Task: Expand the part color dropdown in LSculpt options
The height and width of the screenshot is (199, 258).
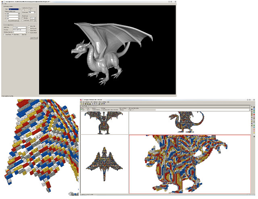Action: pyautogui.click(x=20, y=30)
